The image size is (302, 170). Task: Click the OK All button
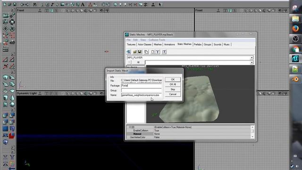point(173,85)
